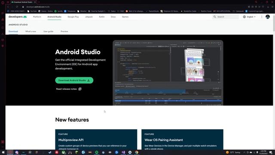Close the Download Android Studio browser tab

(x=35, y=2)
